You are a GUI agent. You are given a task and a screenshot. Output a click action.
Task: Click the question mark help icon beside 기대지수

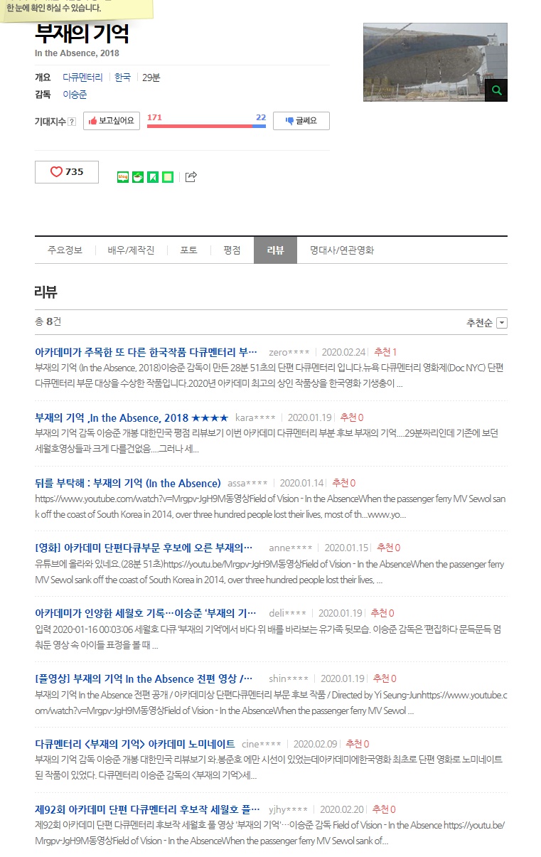72,122
